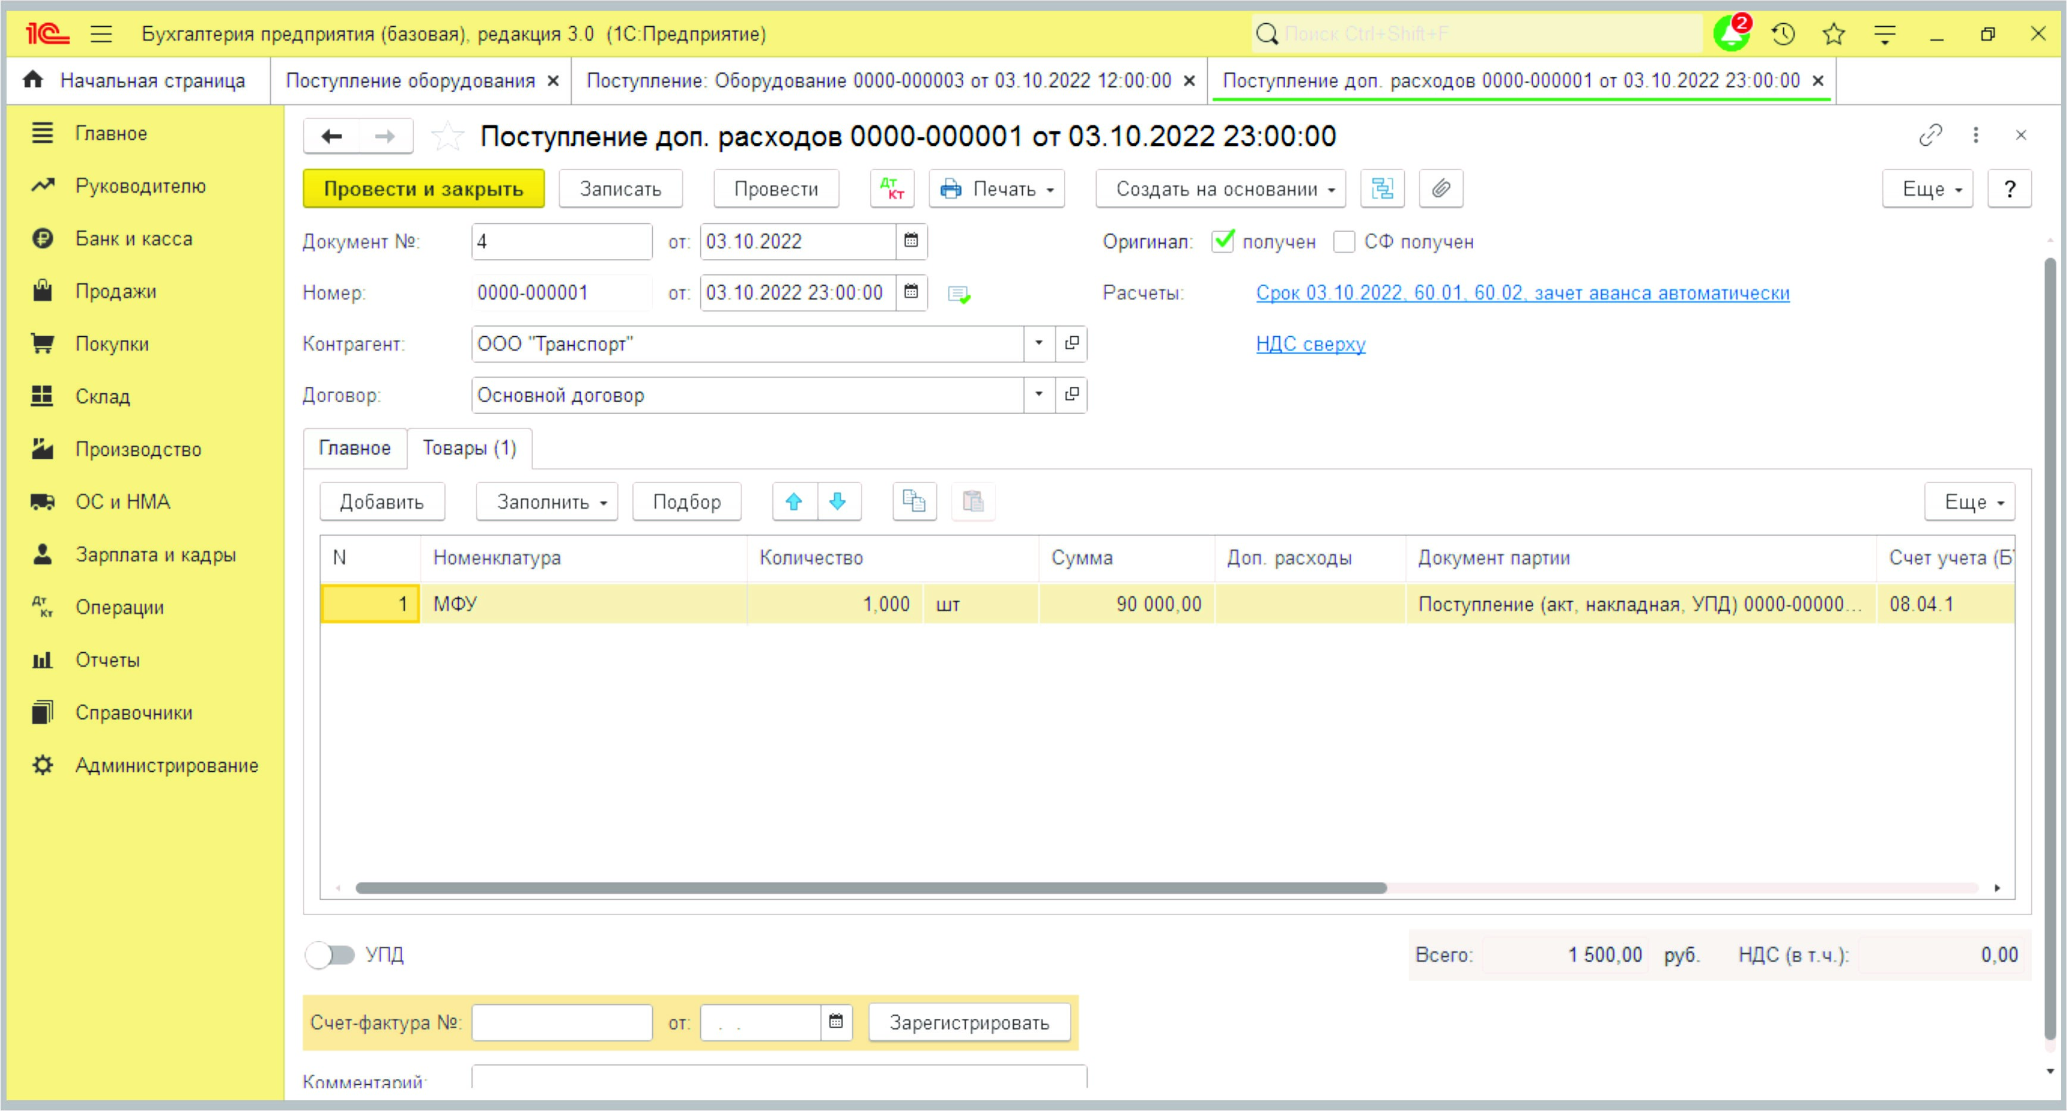Enable the УПД toggle switch
This screenshot has width=2067, height=1111.
coord(330,954)
